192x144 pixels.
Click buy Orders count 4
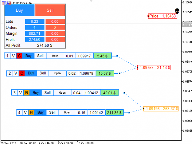click(x=35, y=27)
